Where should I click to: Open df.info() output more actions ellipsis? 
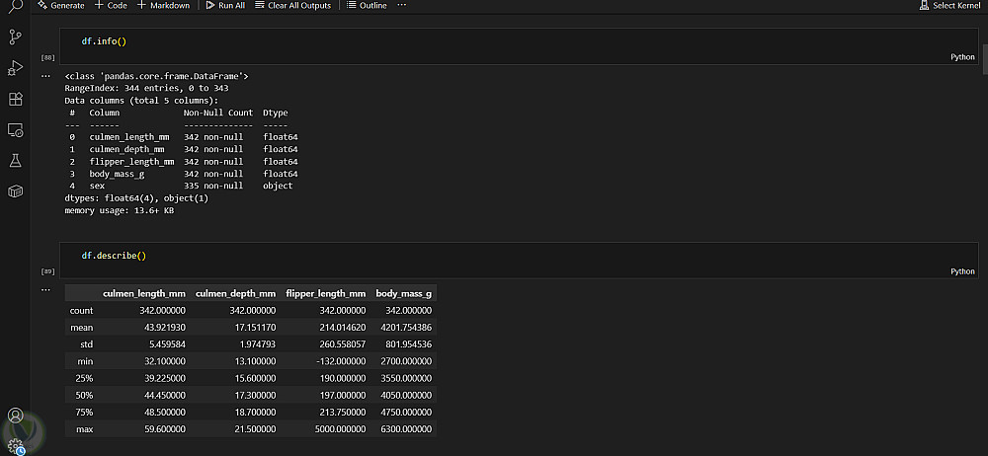click(x=45, y=76)
